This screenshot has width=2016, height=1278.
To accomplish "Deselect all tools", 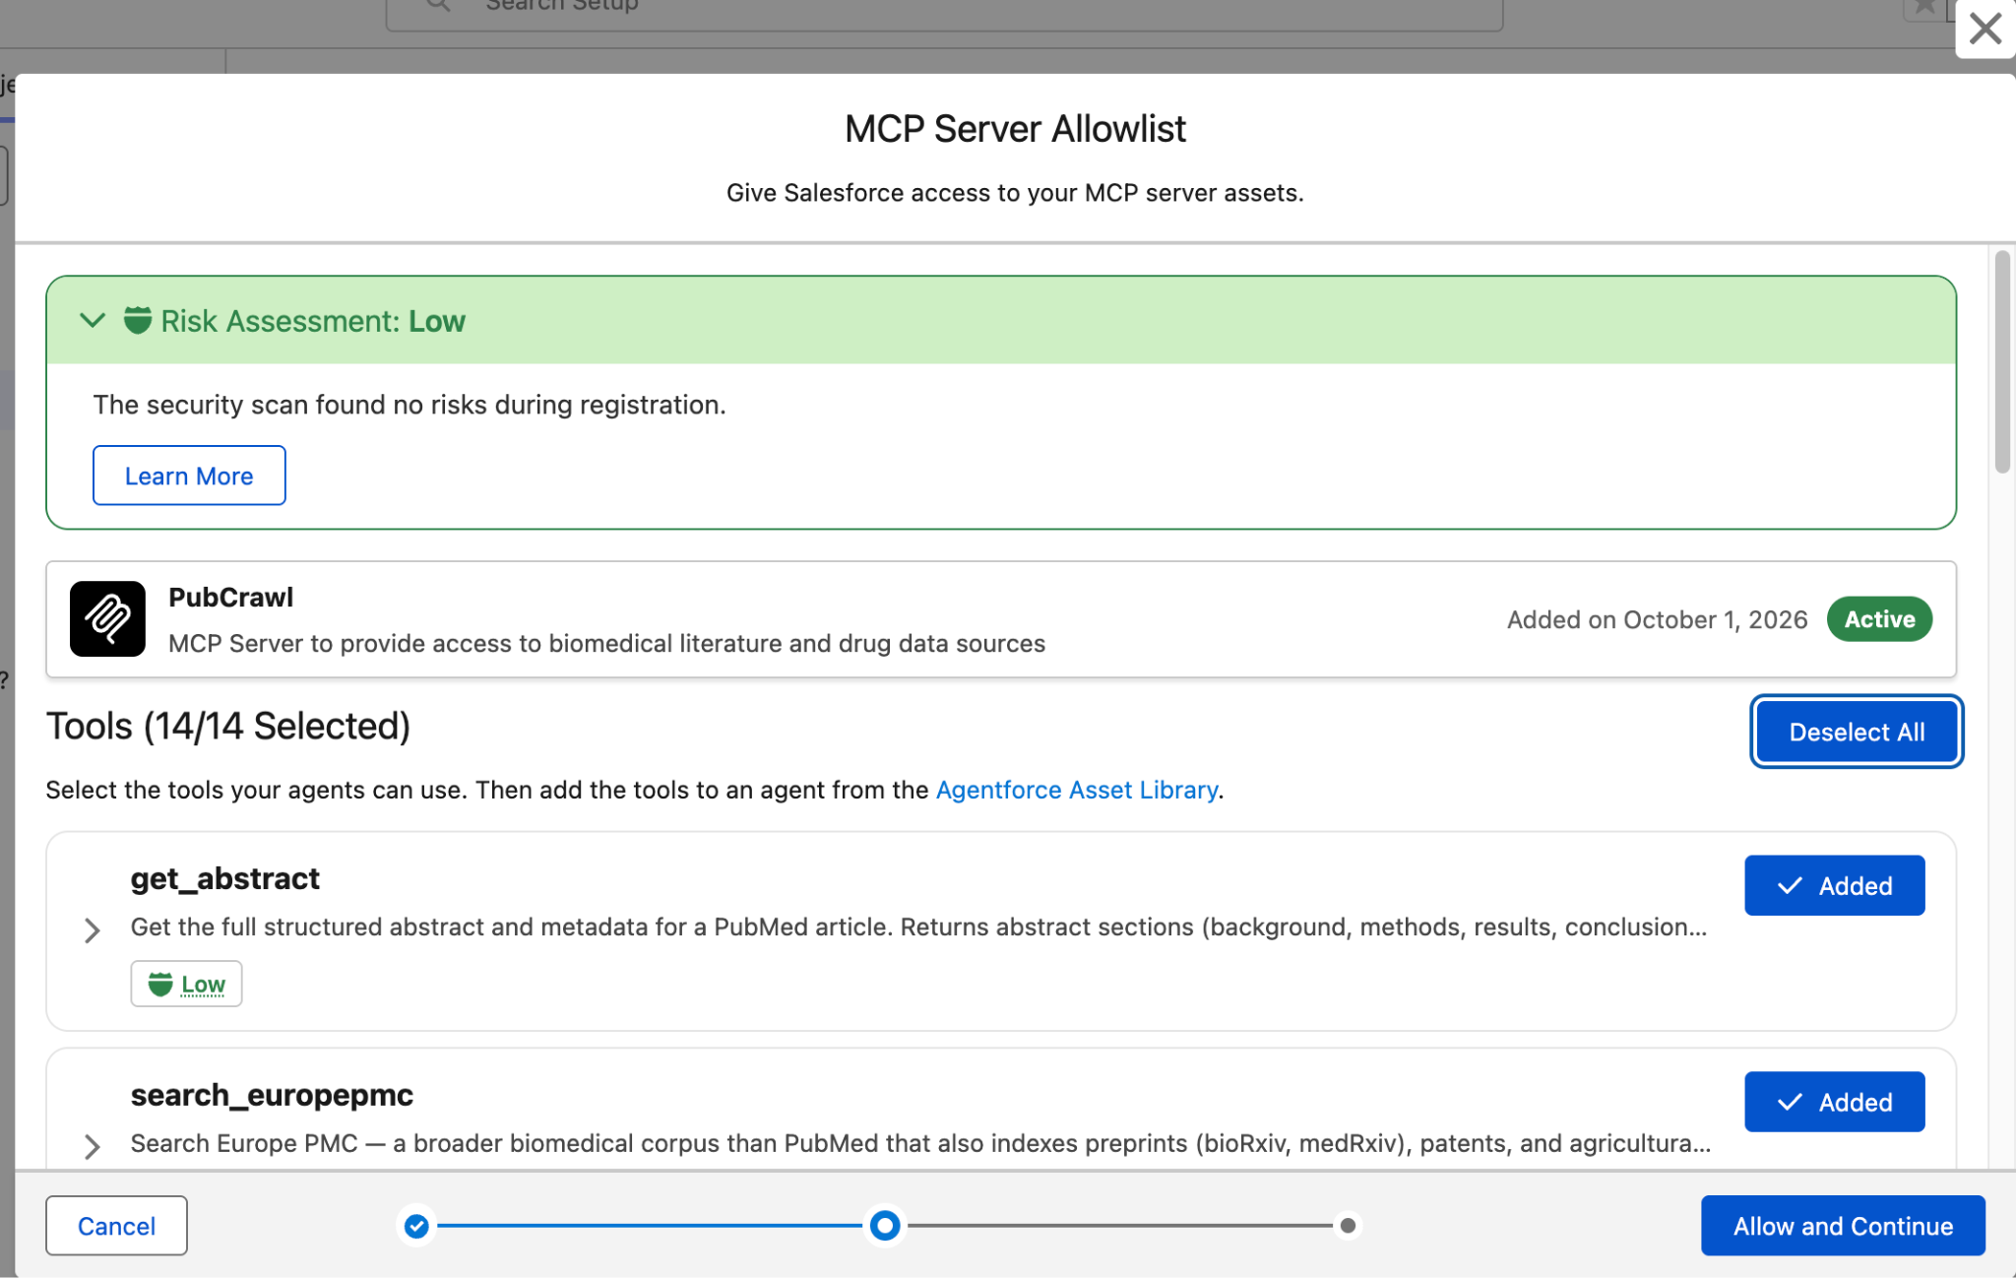I will 1857,732.
